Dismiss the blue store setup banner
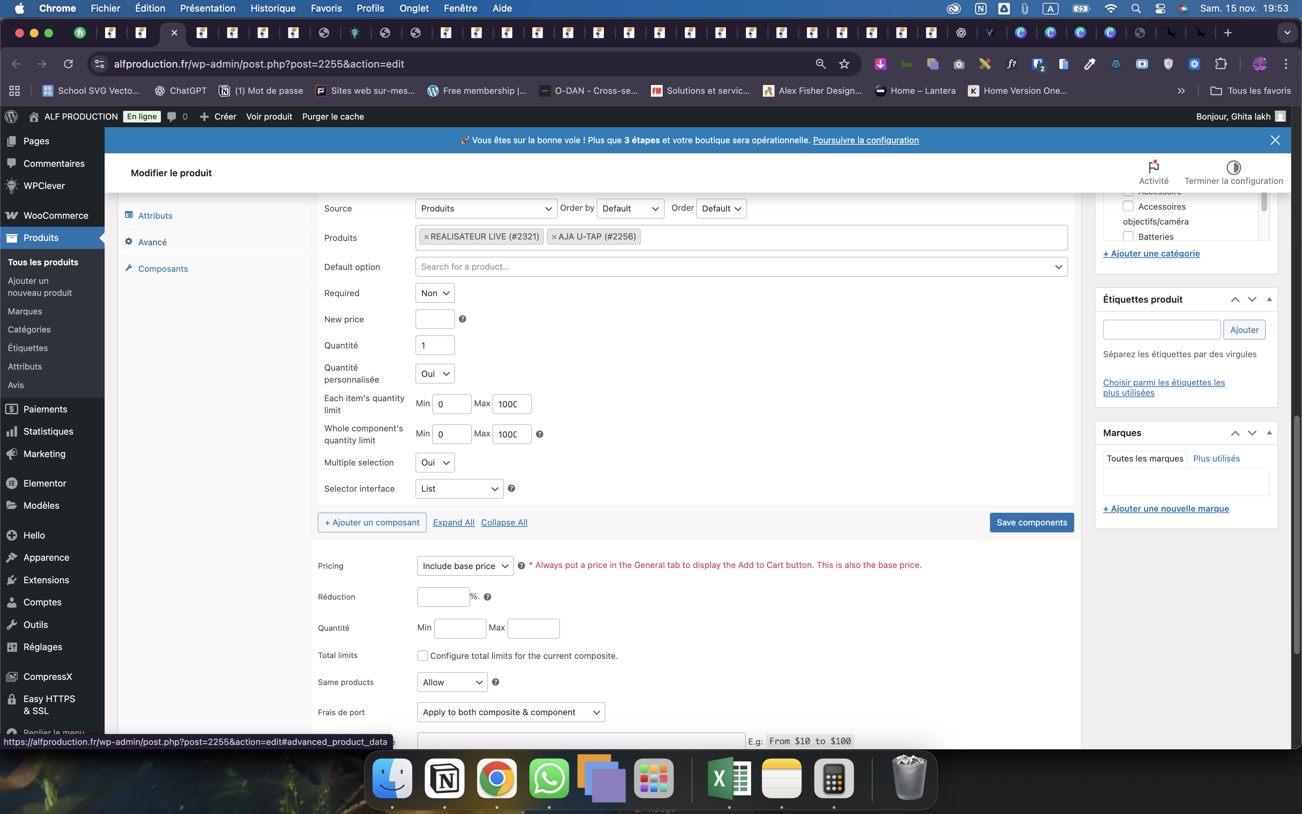The image size is (1302, 814). (x=1274, y=140)
